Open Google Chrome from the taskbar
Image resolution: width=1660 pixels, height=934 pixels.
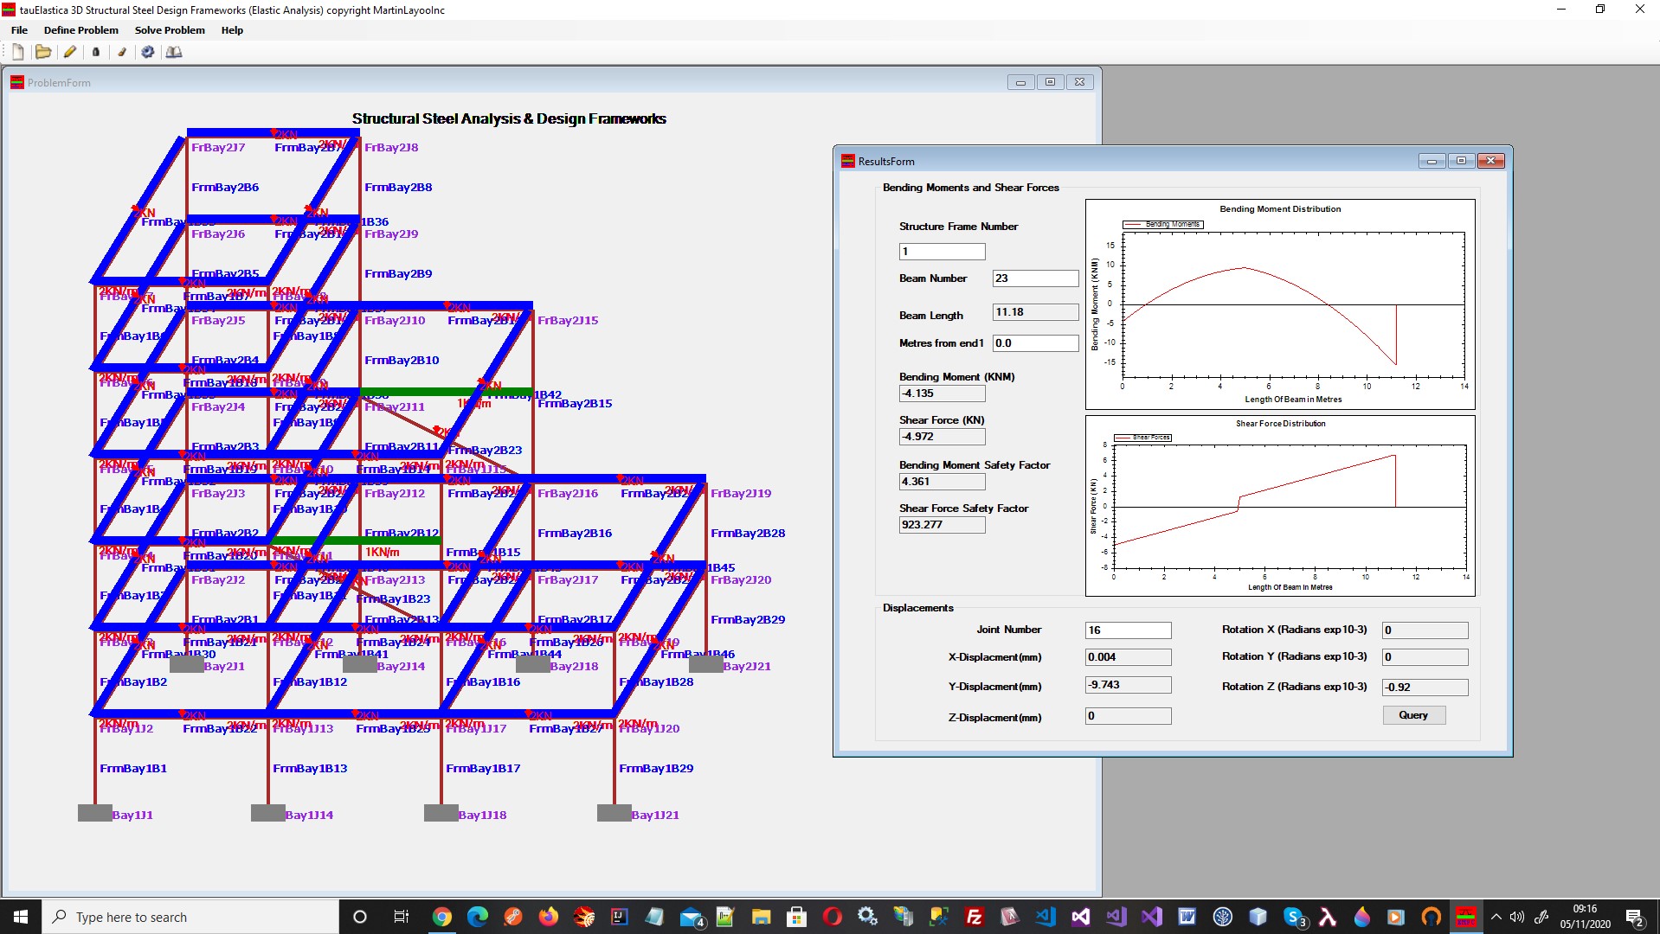[x=442, y=917]
